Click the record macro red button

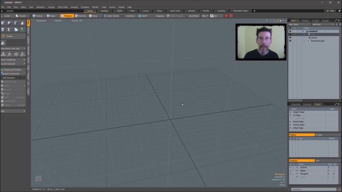click(227, 16)
